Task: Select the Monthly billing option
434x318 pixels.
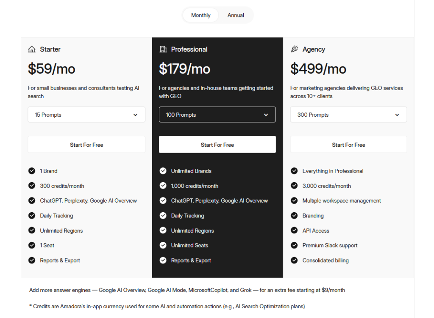Action: 200,15
